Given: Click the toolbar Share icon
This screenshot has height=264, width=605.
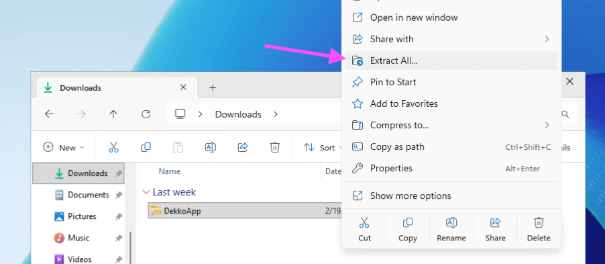Looking at the screenshot, I should (243, 147).
